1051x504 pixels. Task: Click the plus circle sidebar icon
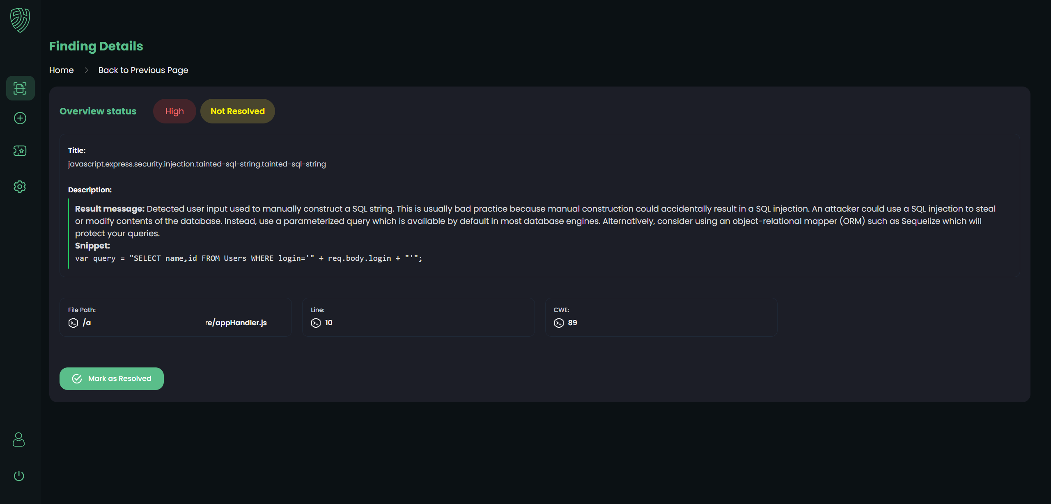20,118
